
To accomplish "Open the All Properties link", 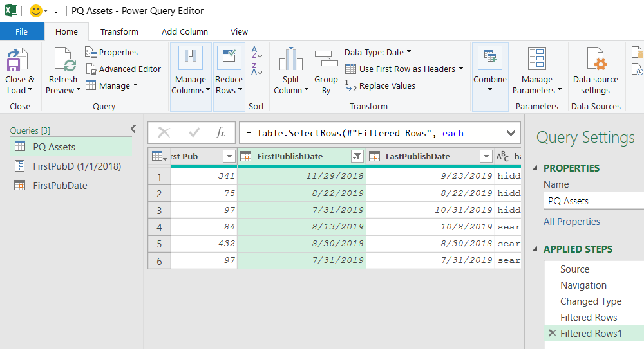I will point(572,222).
